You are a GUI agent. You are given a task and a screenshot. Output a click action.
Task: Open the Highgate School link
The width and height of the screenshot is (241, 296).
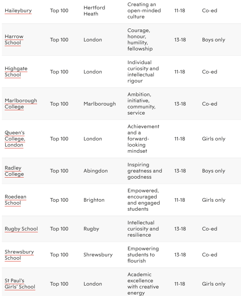click(16, 72)
